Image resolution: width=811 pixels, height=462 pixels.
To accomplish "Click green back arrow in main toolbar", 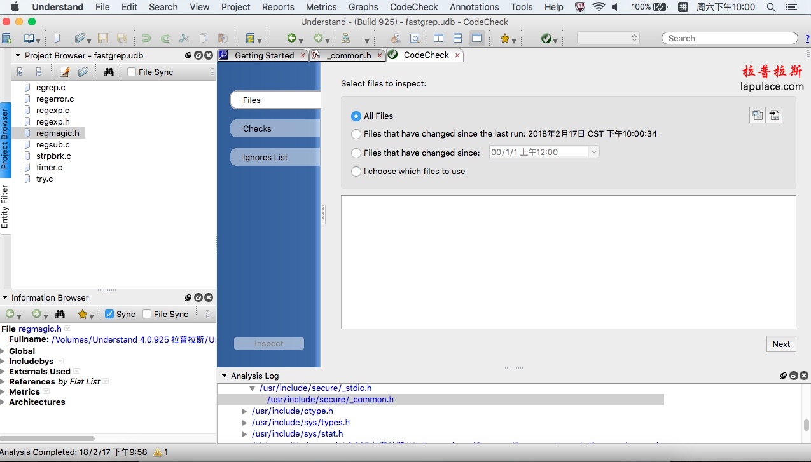I will [291, 38].
